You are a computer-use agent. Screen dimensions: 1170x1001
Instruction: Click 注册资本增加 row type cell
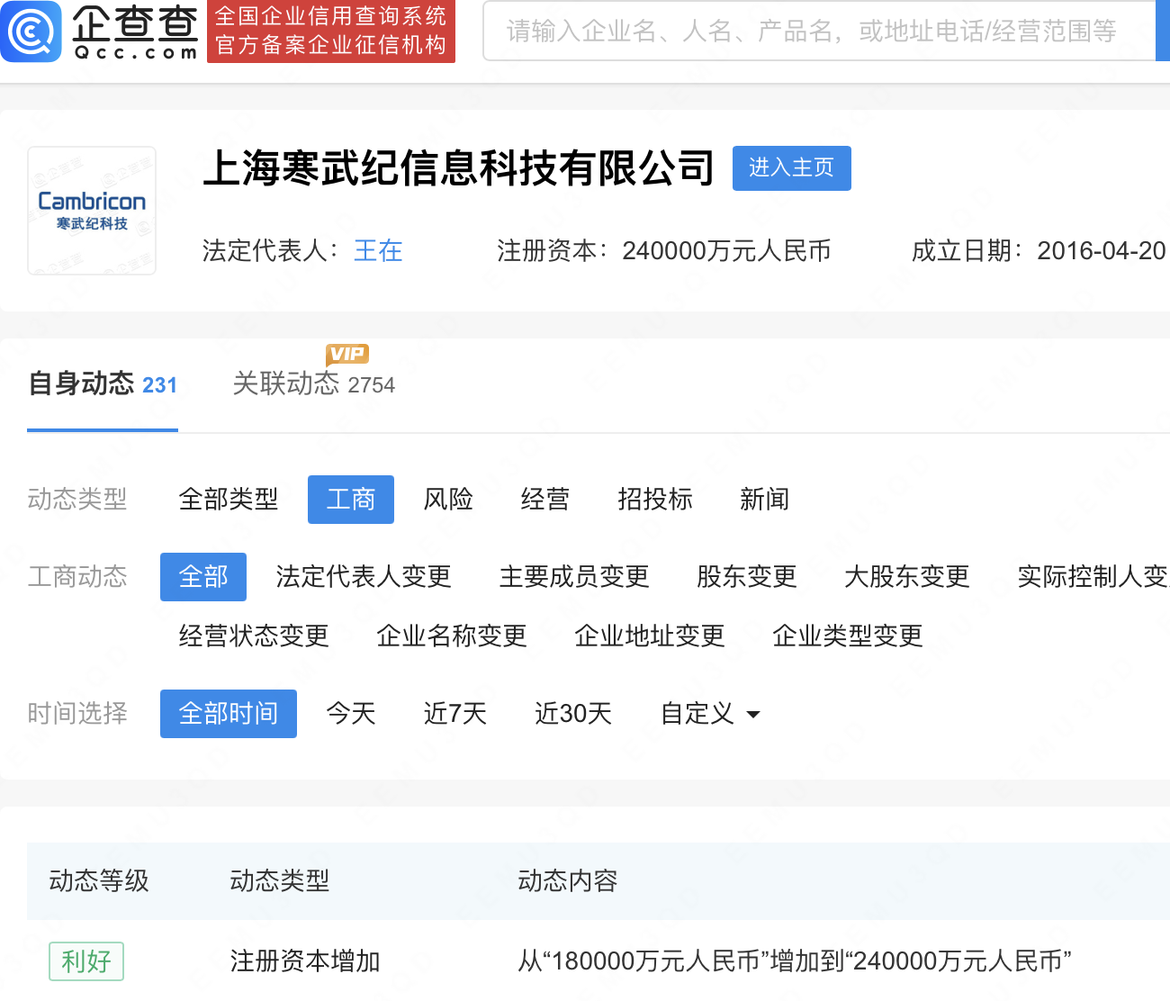click(x=305, y=961)
